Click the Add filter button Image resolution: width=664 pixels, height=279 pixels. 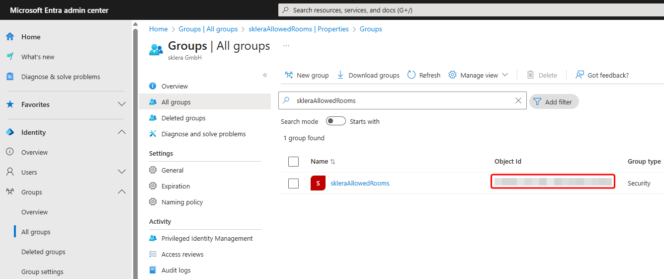click(554, 102)
